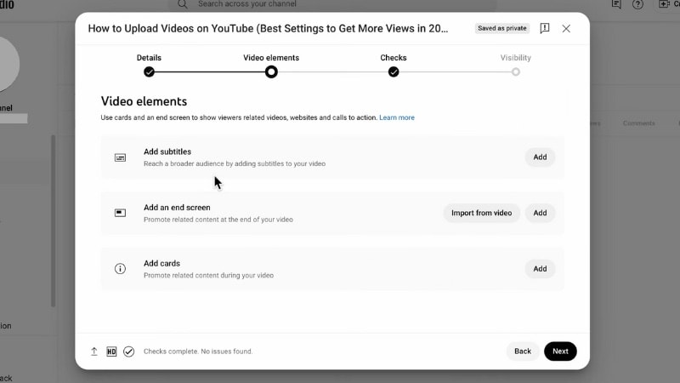680x383 pixels.
Task: Click the channel avatar in Studio sidebar
Action: tap(7, 65)
